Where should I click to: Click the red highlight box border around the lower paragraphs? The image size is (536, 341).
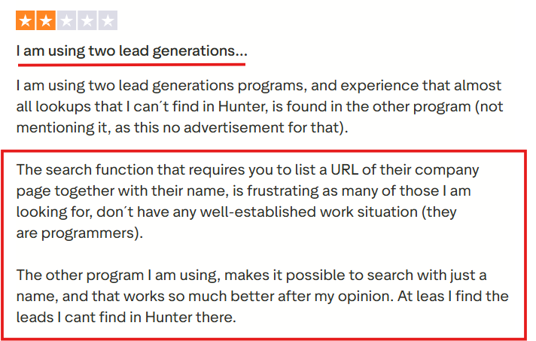pyautogui.click(x=264, y=151)
